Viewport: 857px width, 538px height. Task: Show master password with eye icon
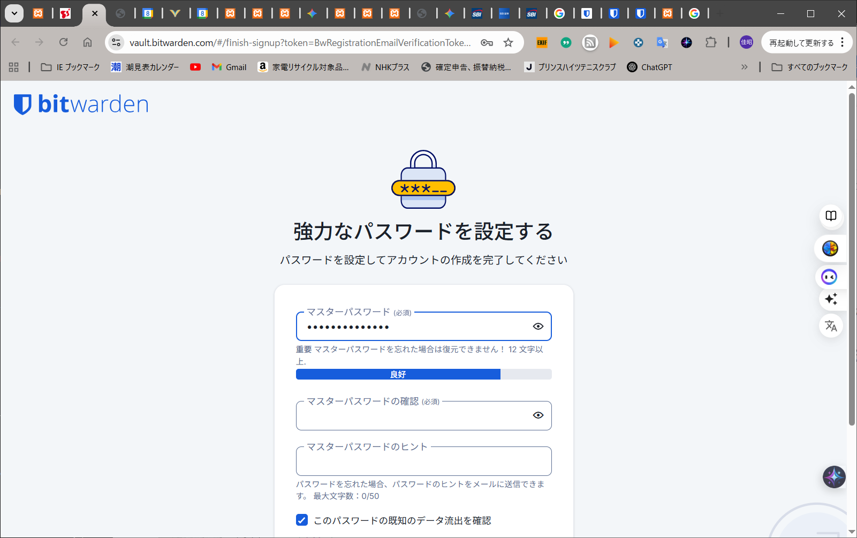(x=538, y=327)
